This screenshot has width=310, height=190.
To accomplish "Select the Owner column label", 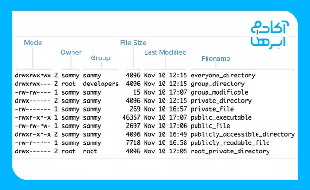I will tap(71, 52).
